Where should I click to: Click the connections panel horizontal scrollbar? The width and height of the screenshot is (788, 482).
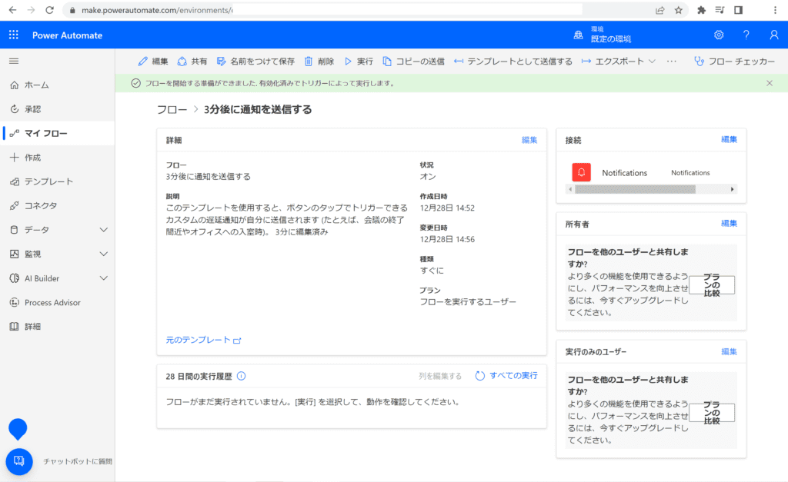[634, 189]
